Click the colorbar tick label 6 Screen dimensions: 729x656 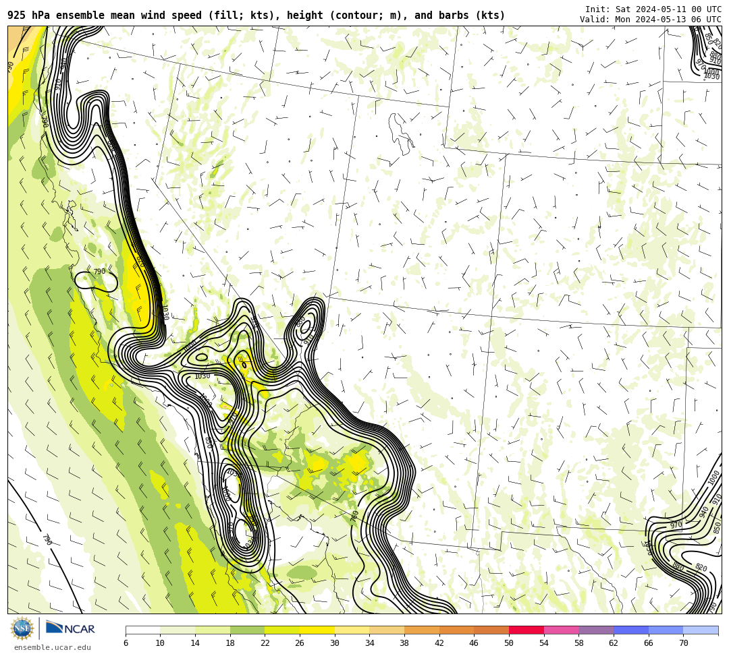coord(126,643)
